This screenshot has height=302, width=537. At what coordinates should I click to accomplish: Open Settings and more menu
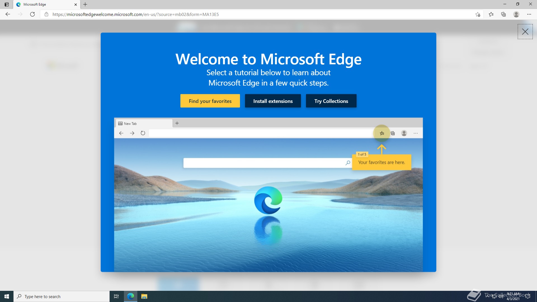(x=529, y=14)
